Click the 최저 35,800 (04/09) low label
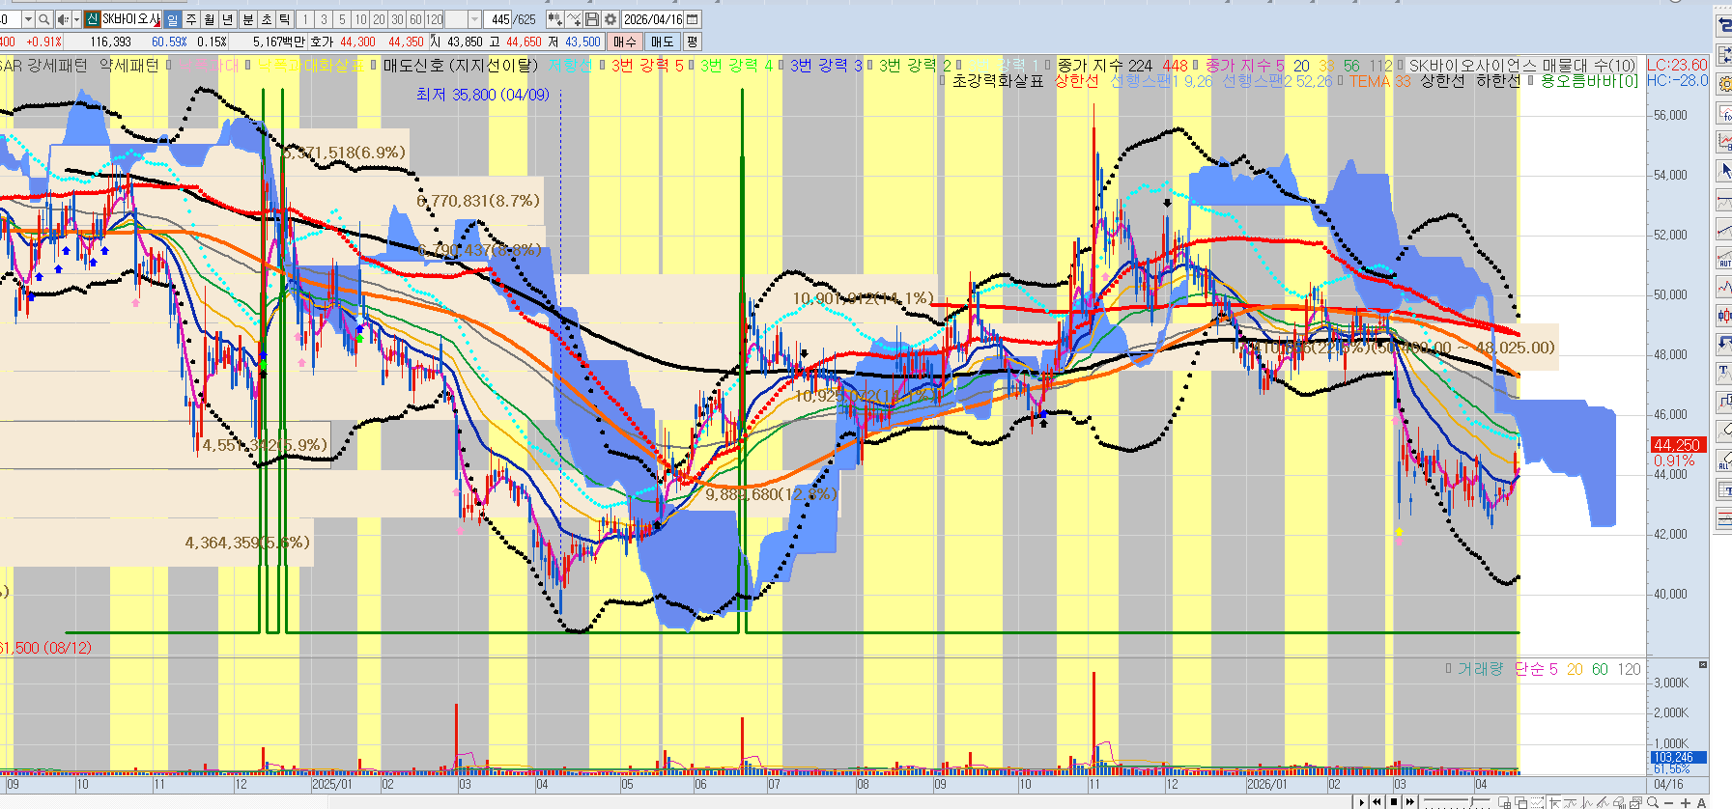Viewport: 1732px width, 809px height. tap(482, 95)
